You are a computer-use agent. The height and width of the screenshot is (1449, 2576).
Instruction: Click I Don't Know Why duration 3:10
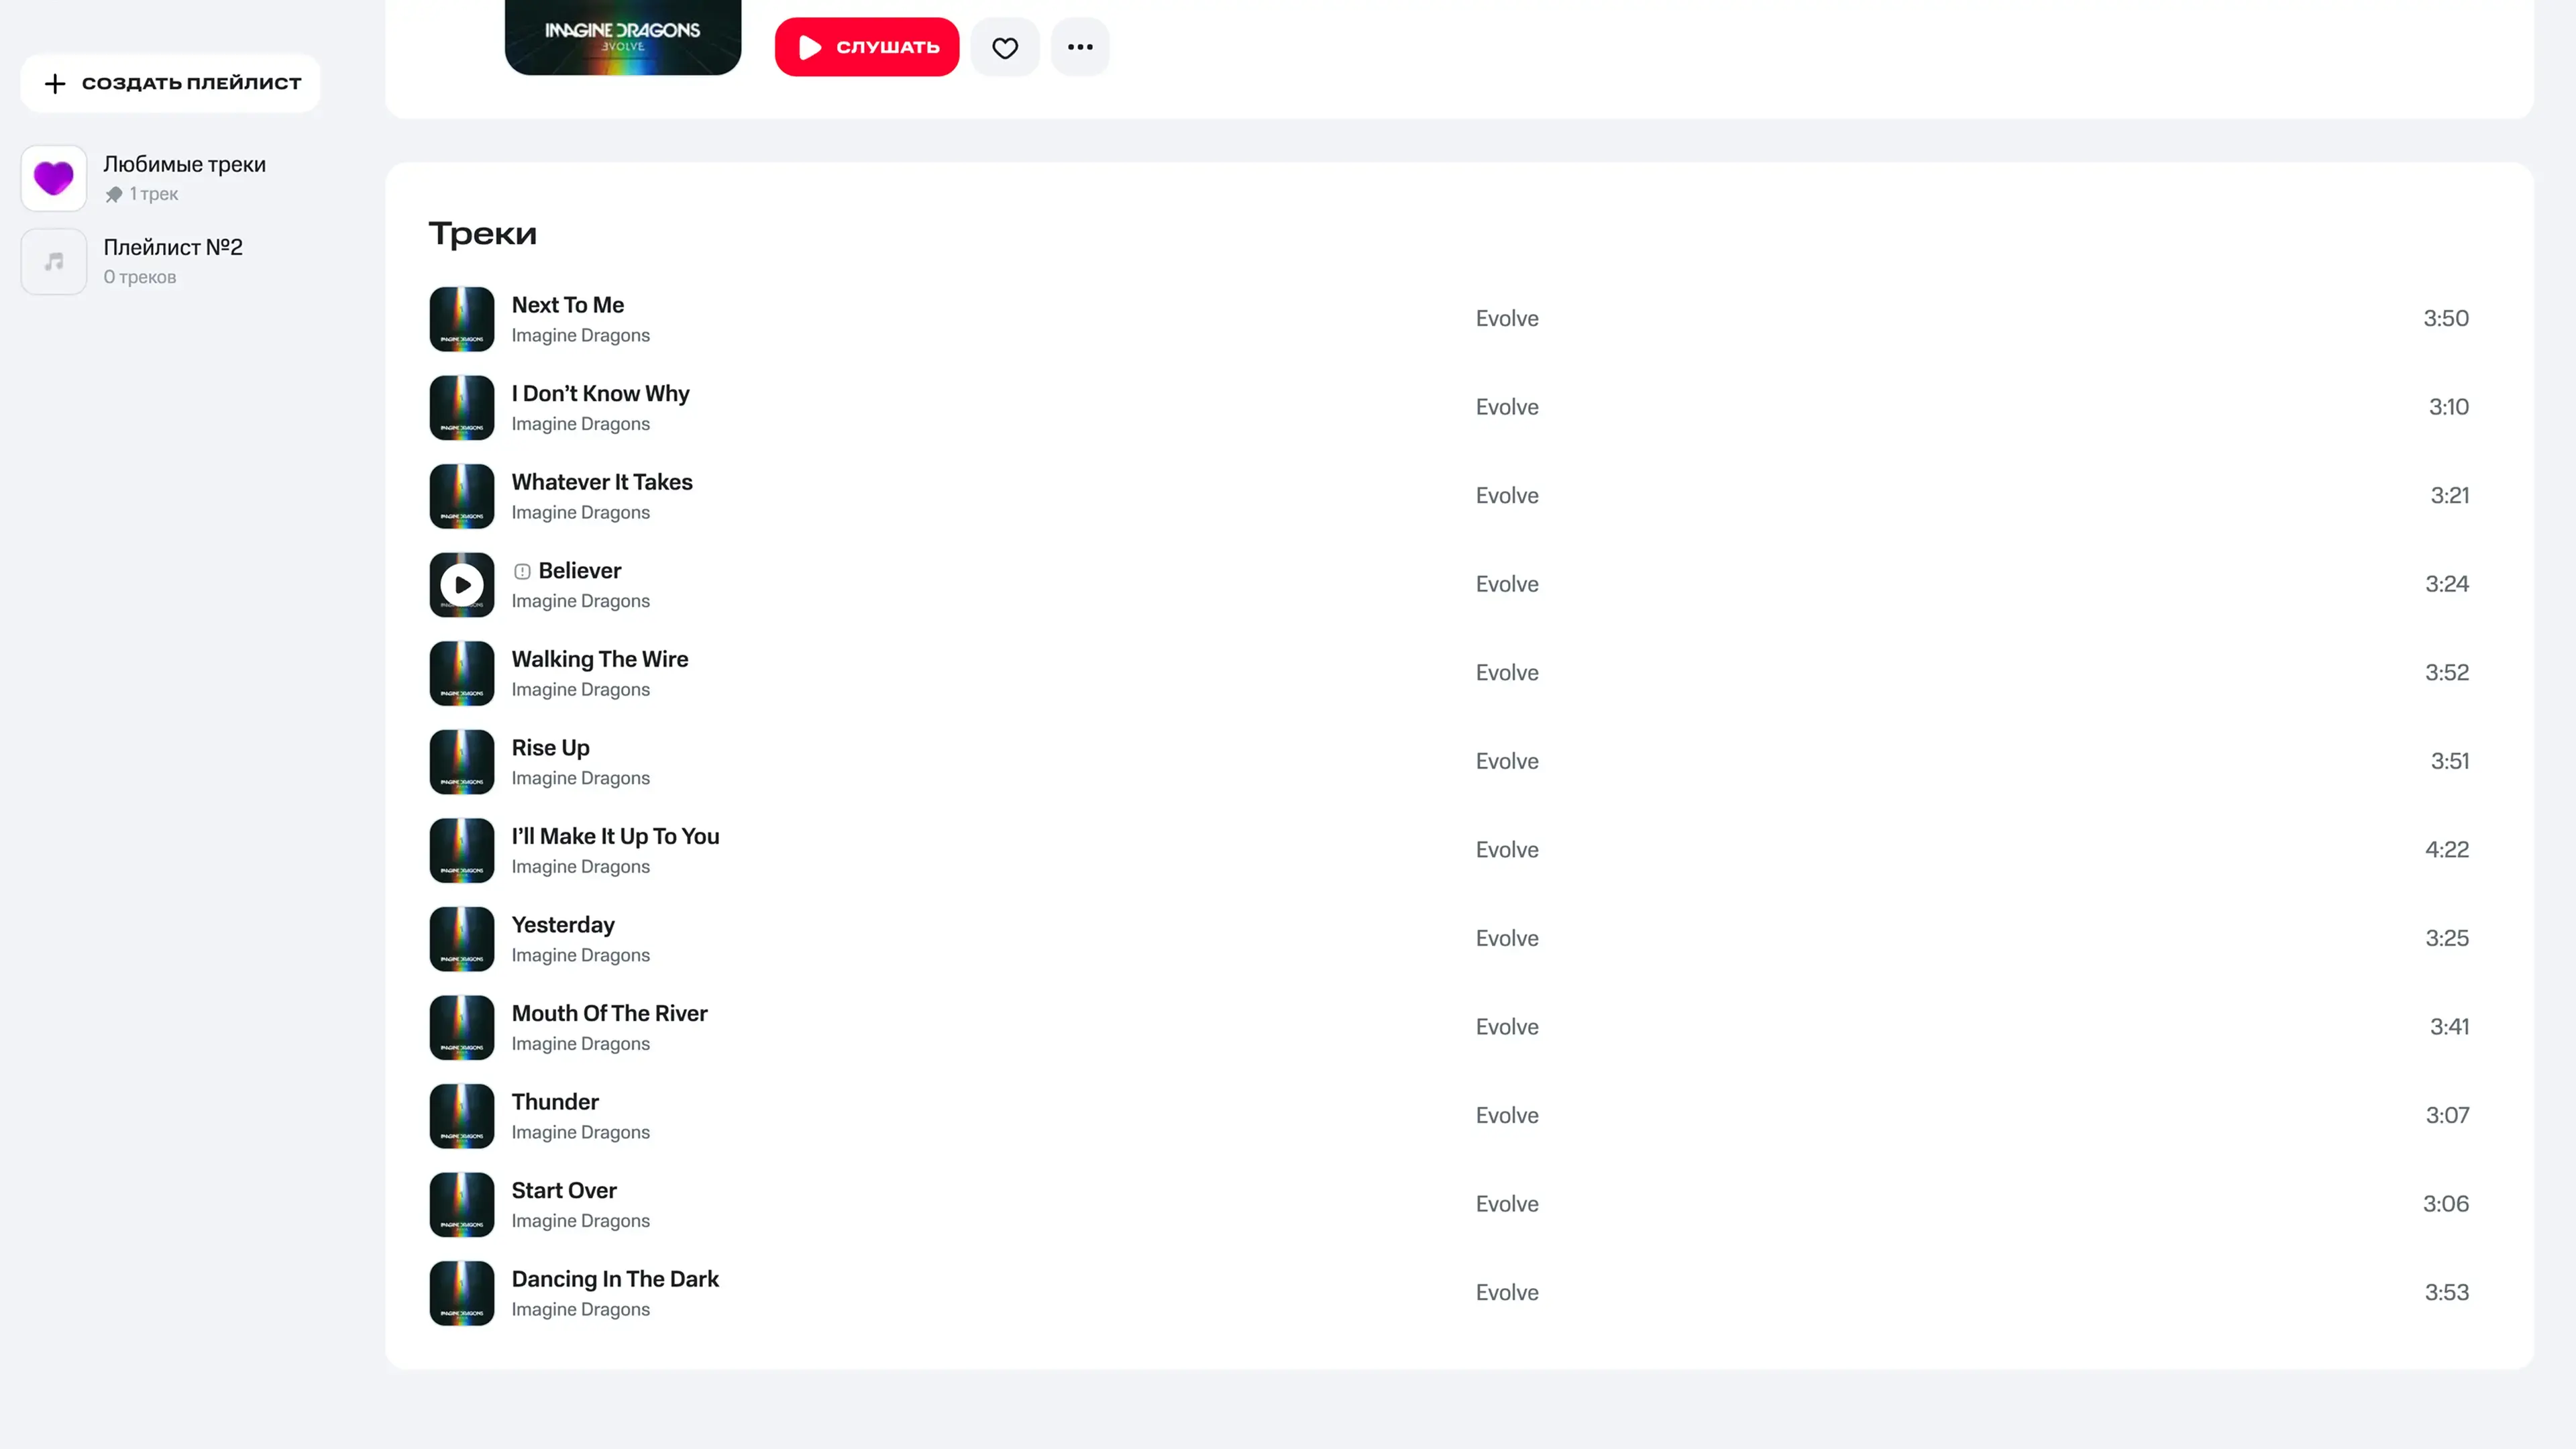pos(2448,407)
